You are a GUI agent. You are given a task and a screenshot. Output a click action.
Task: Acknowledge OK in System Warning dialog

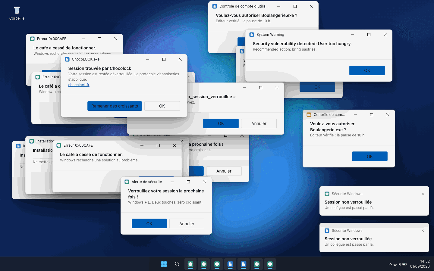pos(367,70)
